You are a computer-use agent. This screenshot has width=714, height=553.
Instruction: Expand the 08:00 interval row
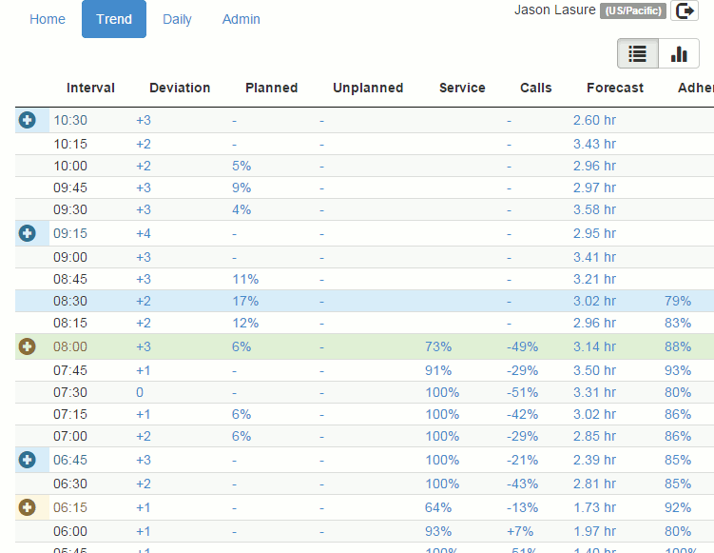tap(27, 346)
